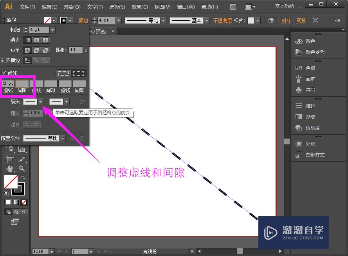Screen dimensions: 348x256
Task: Click the 粗细 weight stepper in stroke panel
Action: point(26,30)
